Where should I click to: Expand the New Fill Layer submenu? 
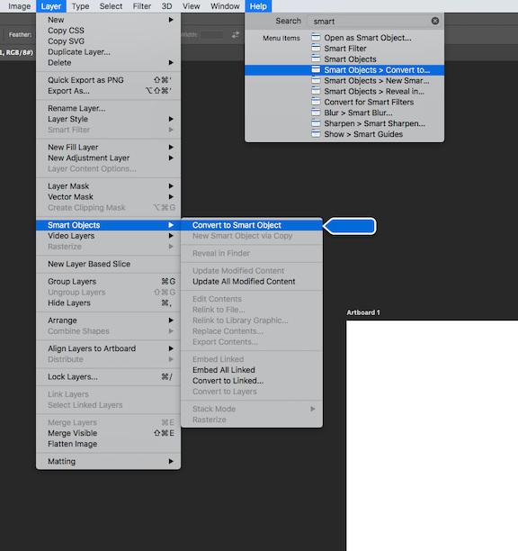coord(109,147)
